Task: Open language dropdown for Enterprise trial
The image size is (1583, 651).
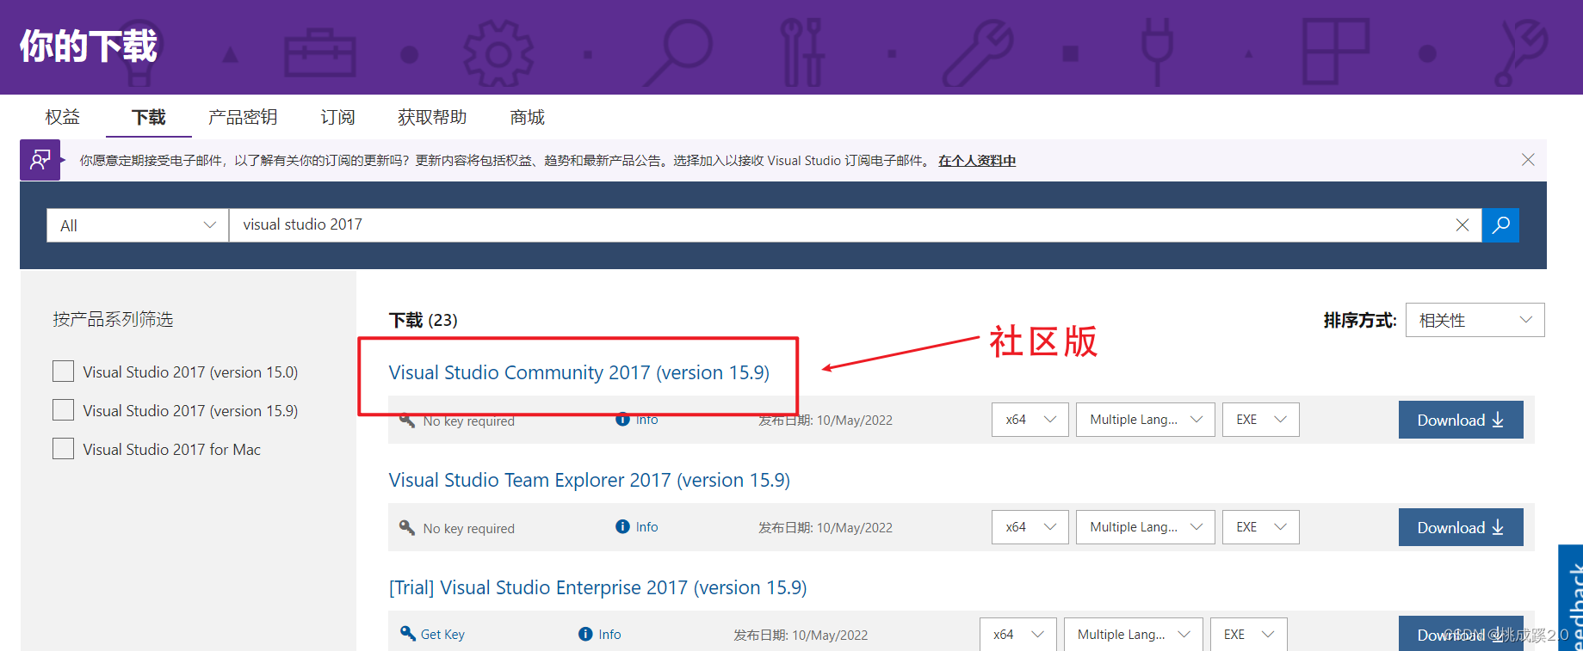Action: [x=1134, y=635]
